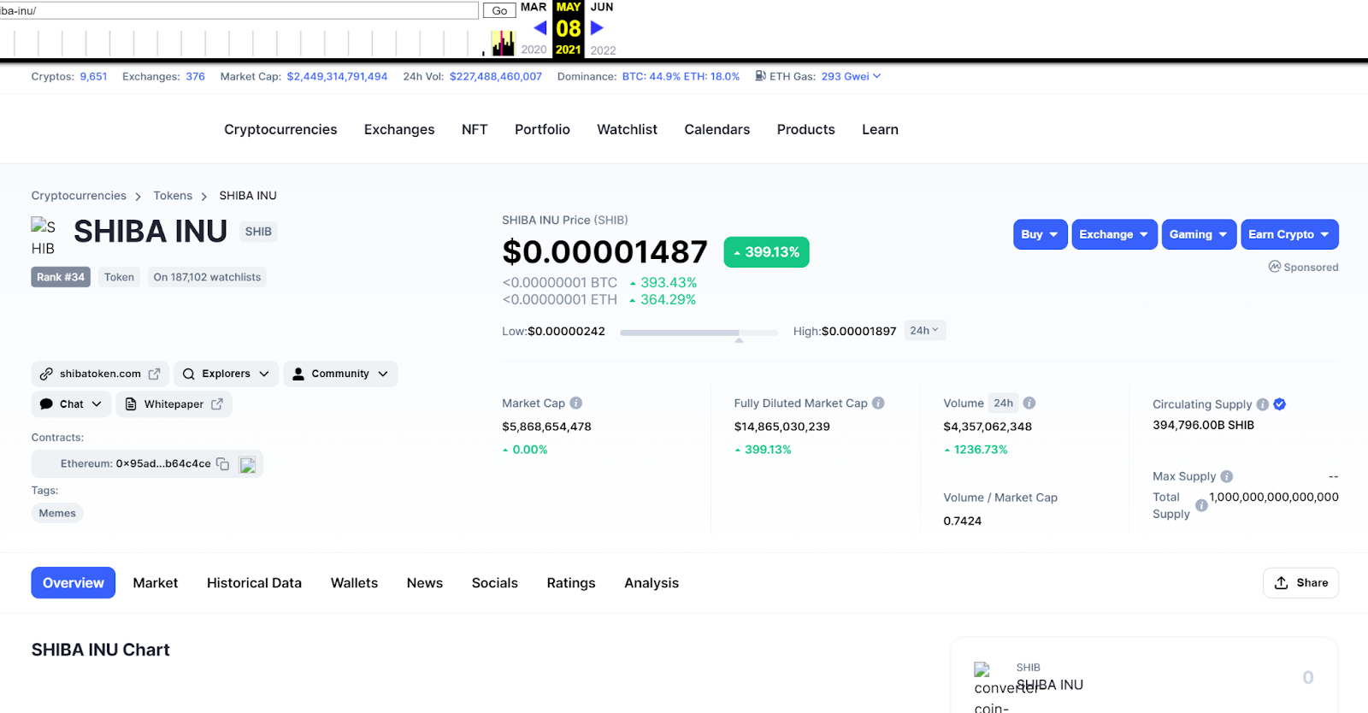Open the Chat dropdown
Viewport: 1368px width, 713px height.
72,404
